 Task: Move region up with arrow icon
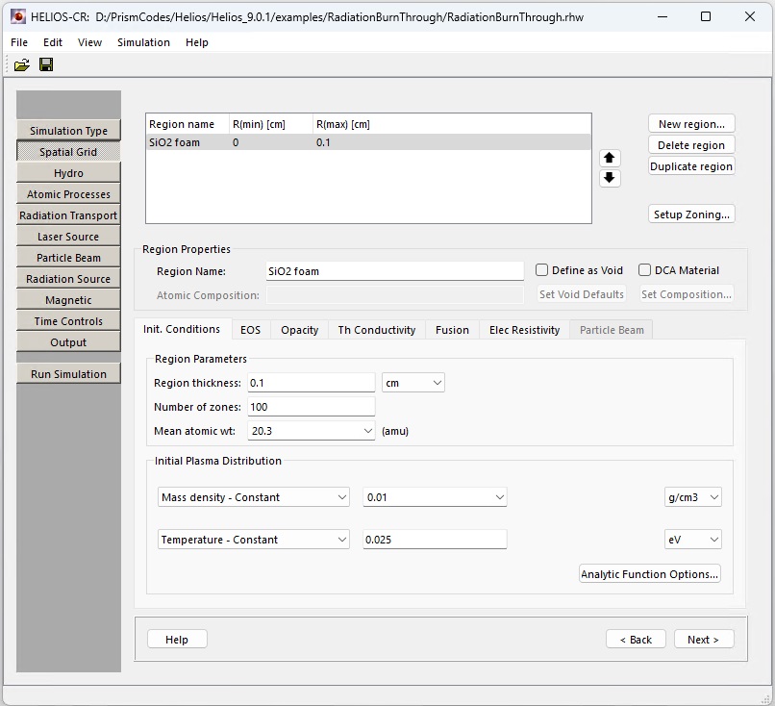pos(610,158)
